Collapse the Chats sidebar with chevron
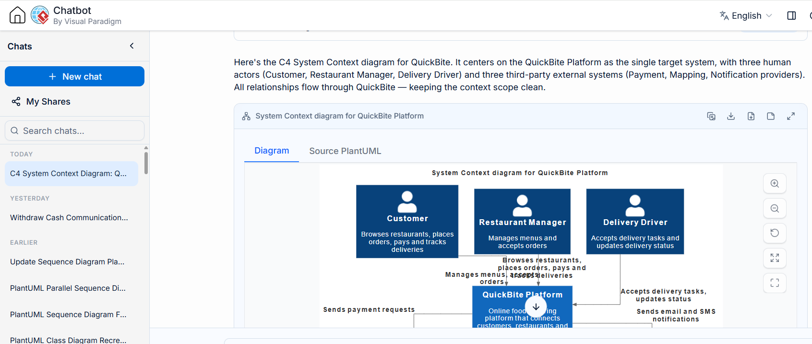The image size is (812, 344). (x=132, y=46)
